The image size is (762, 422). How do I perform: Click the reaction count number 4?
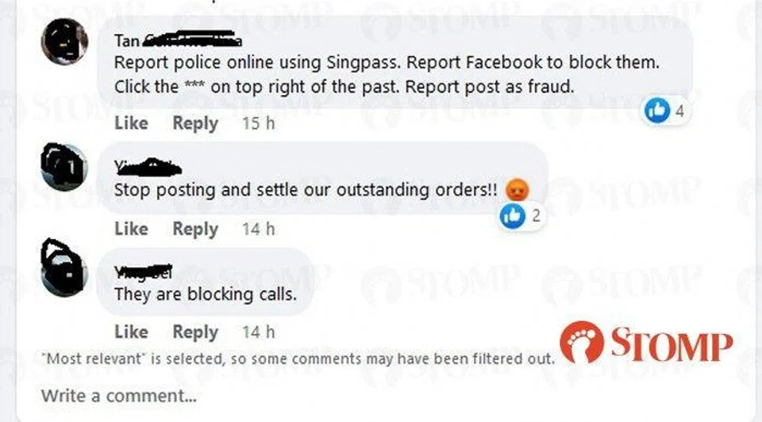tap(679, 111)
